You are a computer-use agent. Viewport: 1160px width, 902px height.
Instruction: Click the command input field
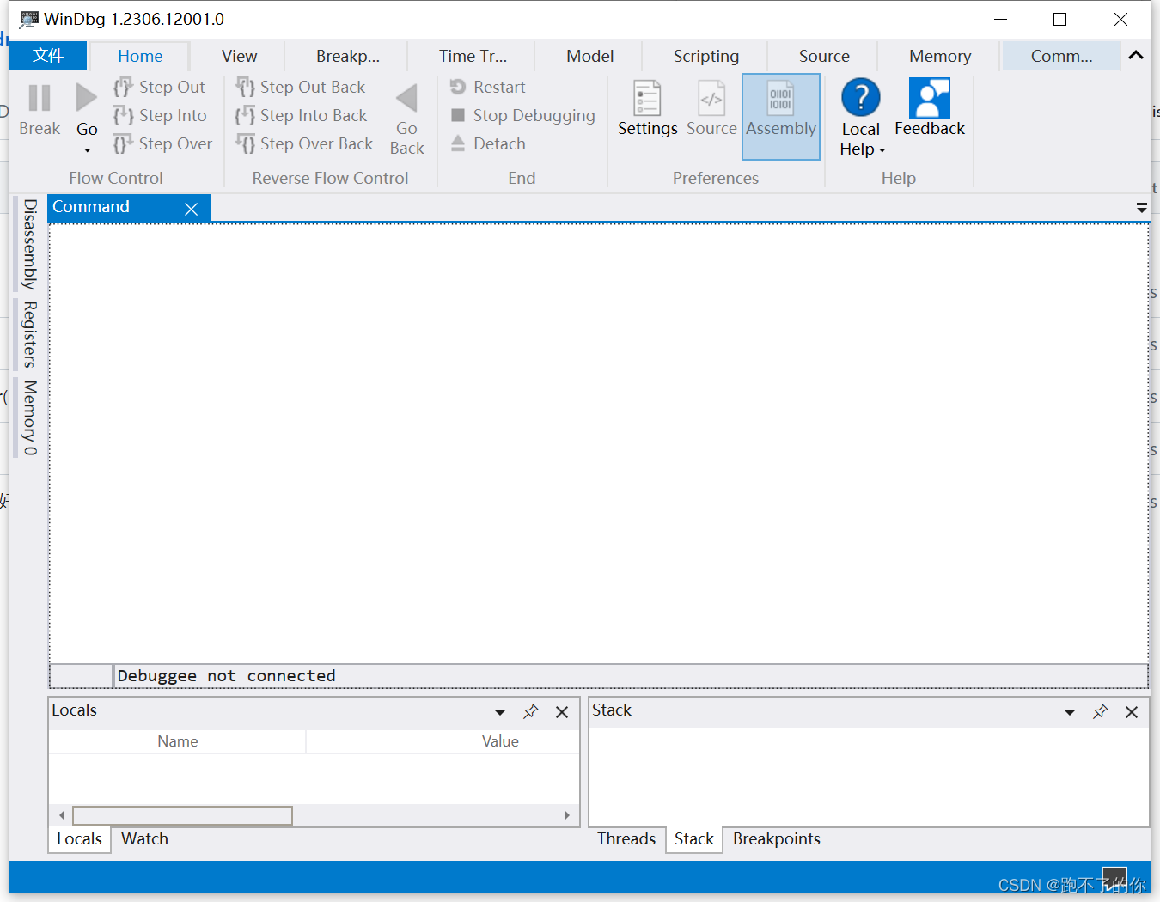coord(631,676)
